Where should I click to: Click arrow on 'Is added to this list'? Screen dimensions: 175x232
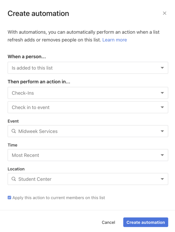(162, 68)
